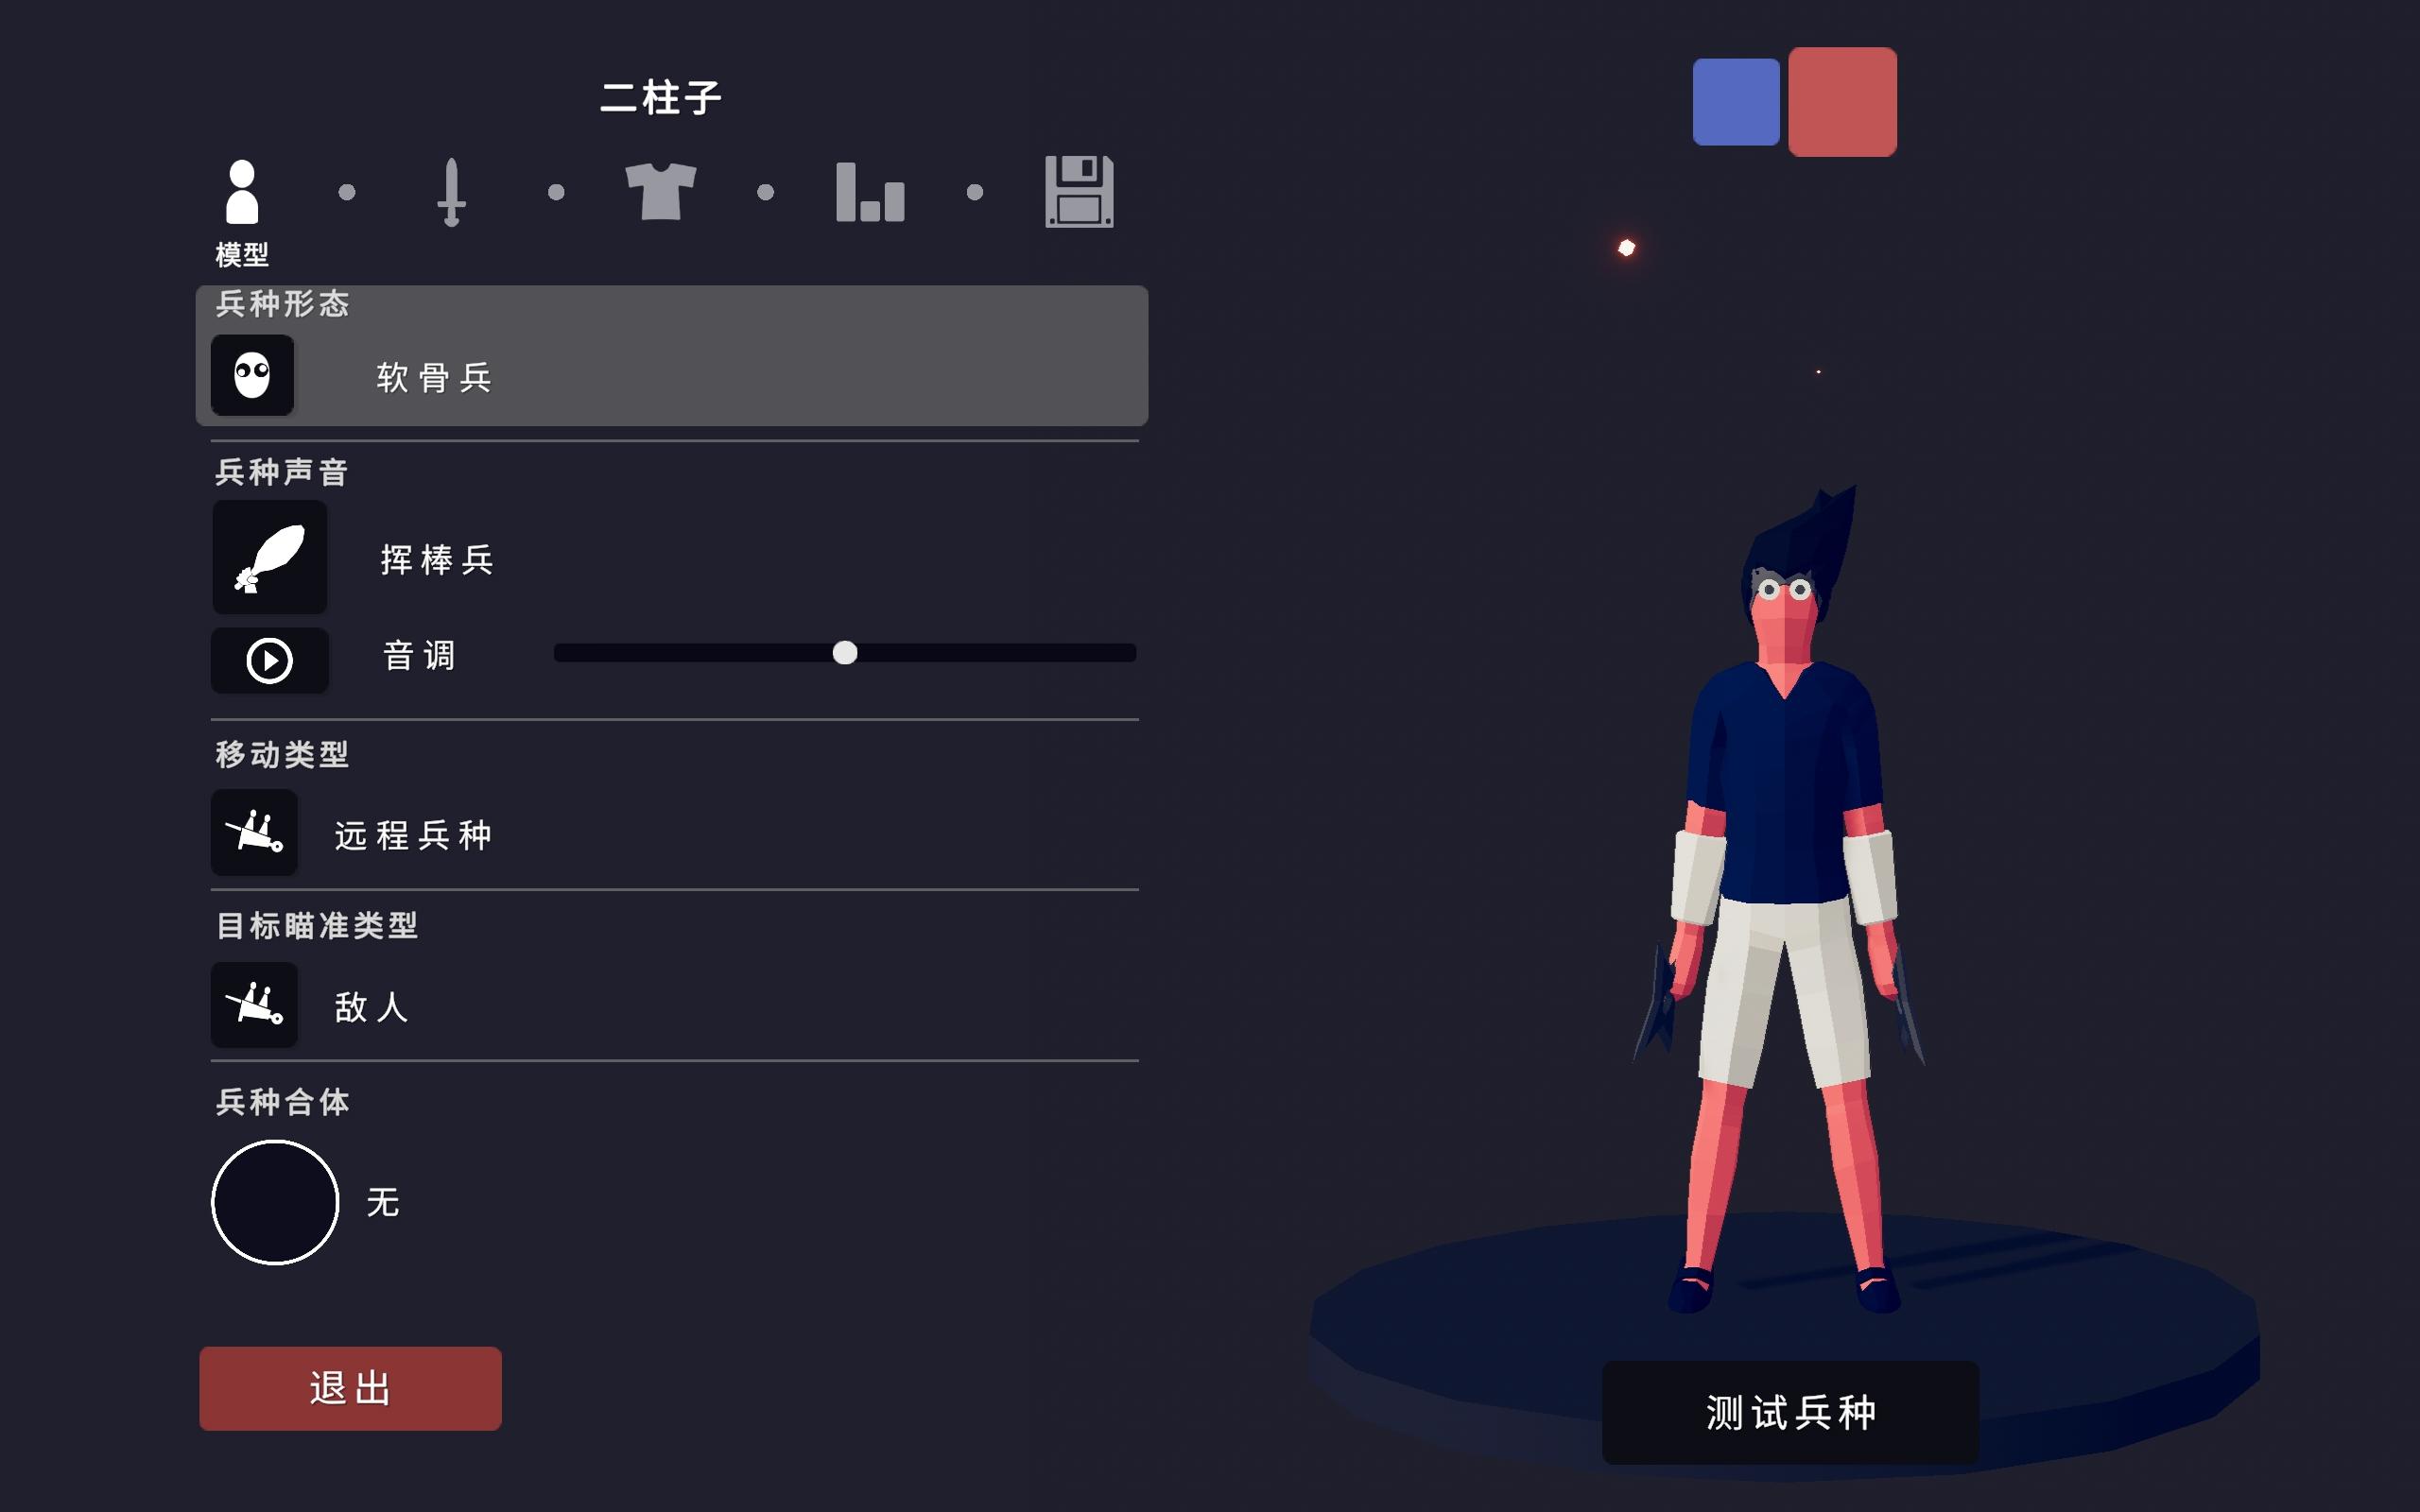Open the bar chart stats tab
The height and width of the screenshot is (1512, 2420).
pyautogui.click(x=870, y=191)
